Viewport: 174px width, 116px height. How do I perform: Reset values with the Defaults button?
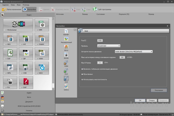[x=159, y=90]
